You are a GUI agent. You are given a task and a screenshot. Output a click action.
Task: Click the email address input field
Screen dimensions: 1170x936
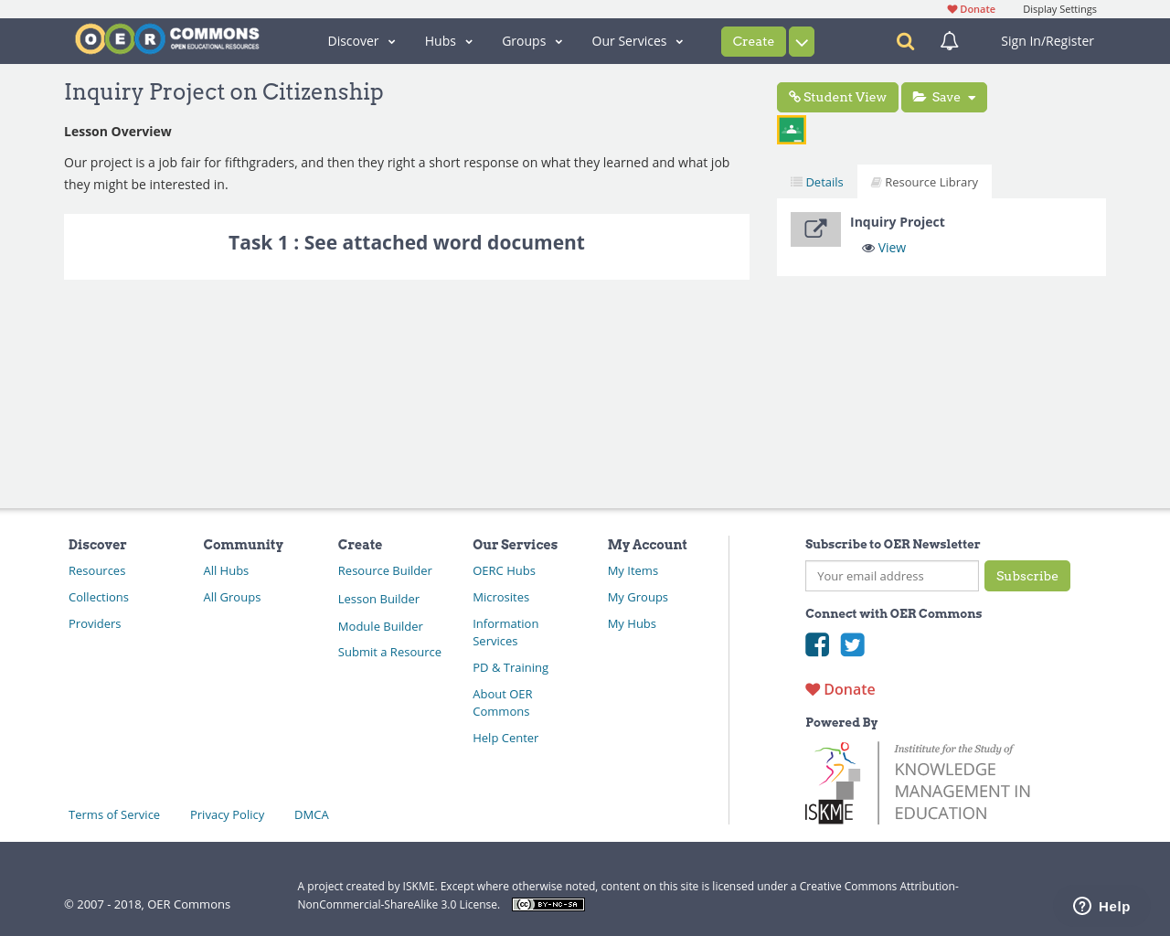(891, 576)
